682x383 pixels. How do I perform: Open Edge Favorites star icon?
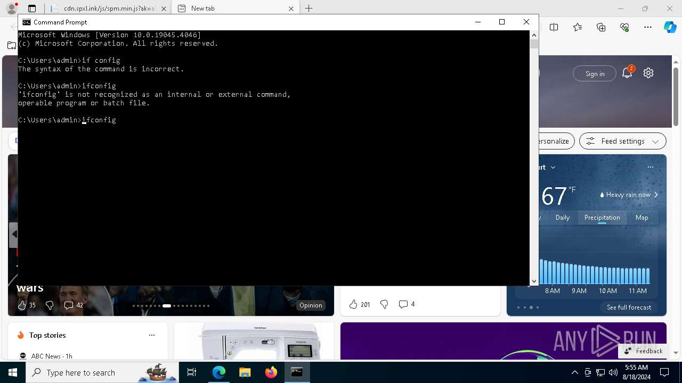click(x=578, y=27)
